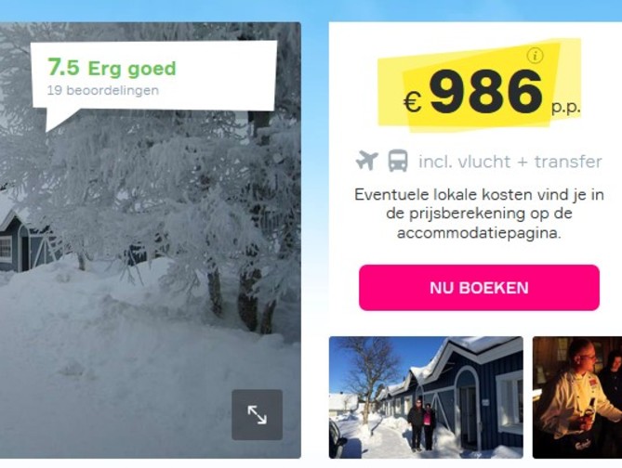This screenshot has width=622, height=468.
Task: Click the 7.5 Erg goed rating
Action: tap(112, 68)
